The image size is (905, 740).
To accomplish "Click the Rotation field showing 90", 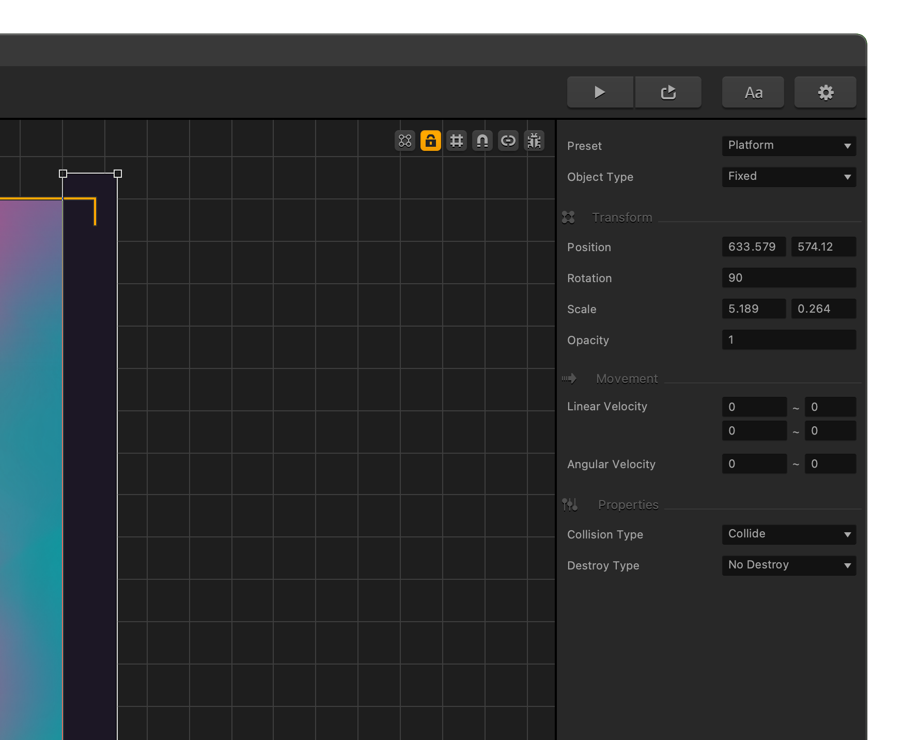I will pyautogui.click(x=789, y=278).
